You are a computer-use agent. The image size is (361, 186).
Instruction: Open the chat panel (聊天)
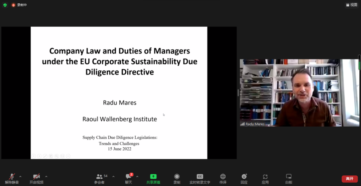129,178
